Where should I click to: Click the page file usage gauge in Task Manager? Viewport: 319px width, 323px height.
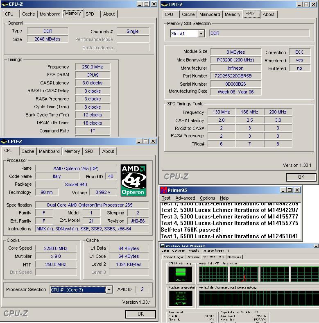click(x=181, y=298)
